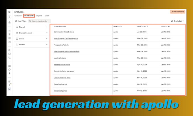
Task: Open the Sequences paper-plane icon
Action: pos(9,50)
